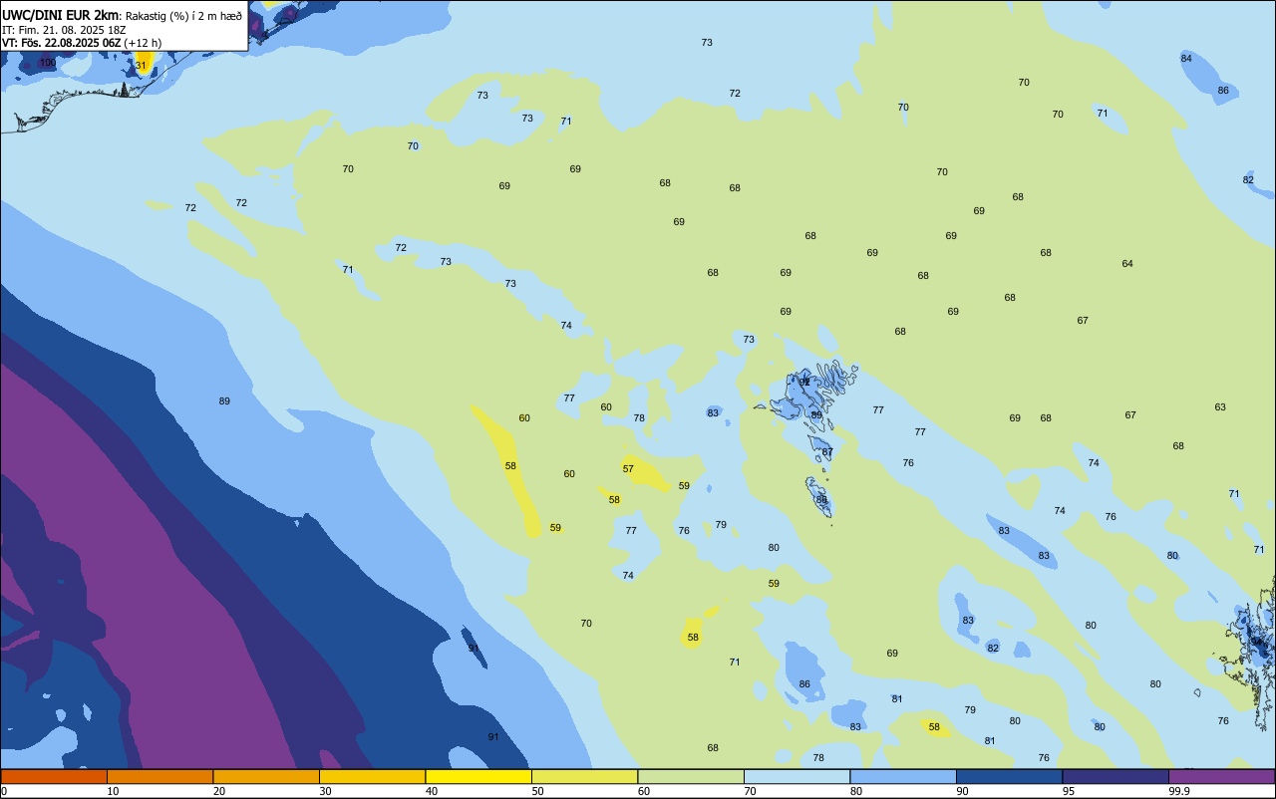Image resolution: width=1276 pixels, height=799 pixels.
Task: Select the 30–40 golden legend swatch
Action: coord(372,776)
